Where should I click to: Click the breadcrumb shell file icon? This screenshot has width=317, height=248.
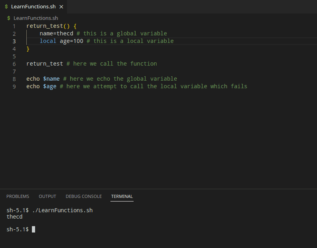click(9, 18)
